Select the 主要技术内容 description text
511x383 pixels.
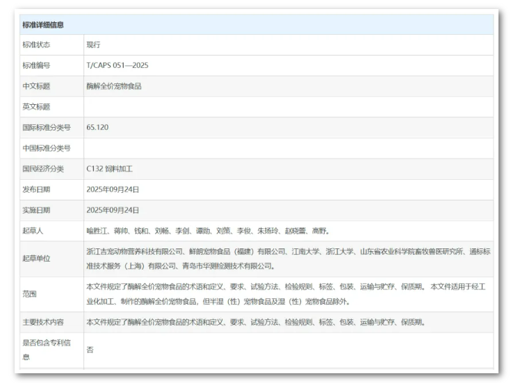255,323
